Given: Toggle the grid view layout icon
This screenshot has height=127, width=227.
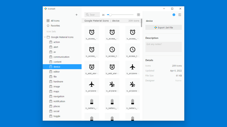Looking at the screenshot, I should [138, 15].
